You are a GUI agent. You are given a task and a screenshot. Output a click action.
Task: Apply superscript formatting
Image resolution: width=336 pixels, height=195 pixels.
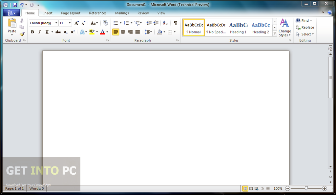73,32
